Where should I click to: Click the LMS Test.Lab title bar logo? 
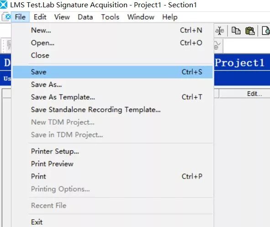(x=4, y=5)
